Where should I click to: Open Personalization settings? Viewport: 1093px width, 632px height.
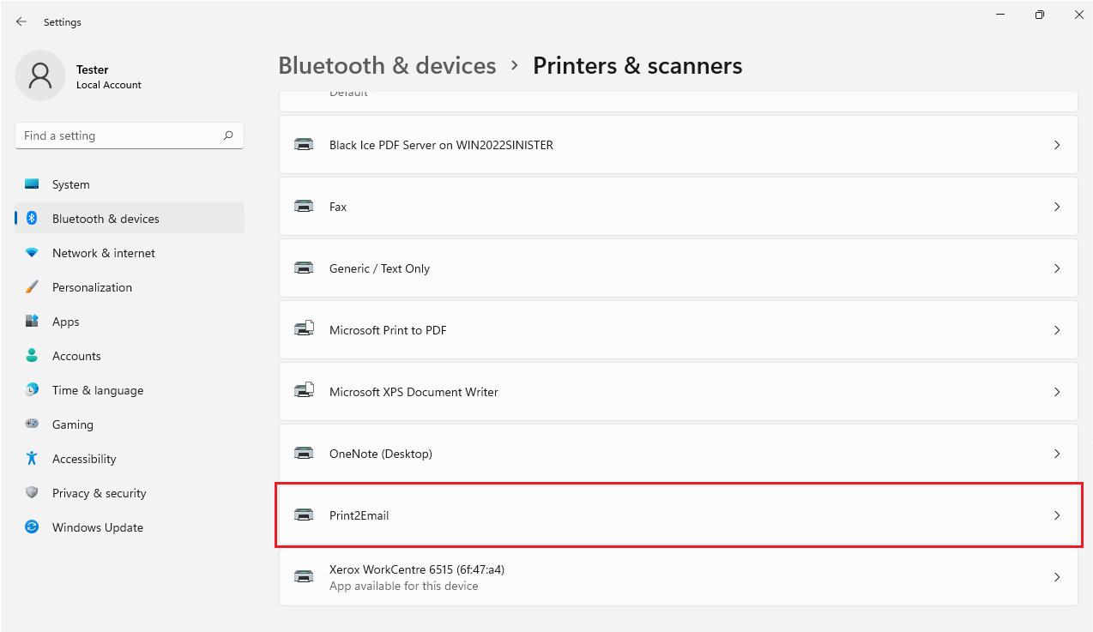pos(130,287)
